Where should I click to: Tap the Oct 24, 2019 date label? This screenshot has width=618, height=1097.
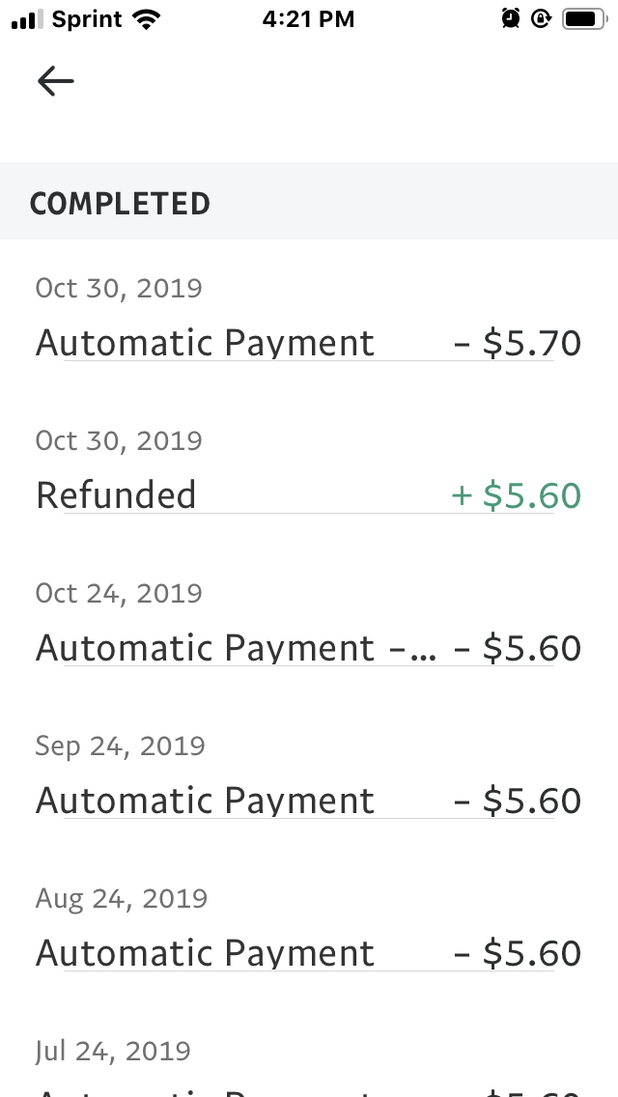(119, 593)
